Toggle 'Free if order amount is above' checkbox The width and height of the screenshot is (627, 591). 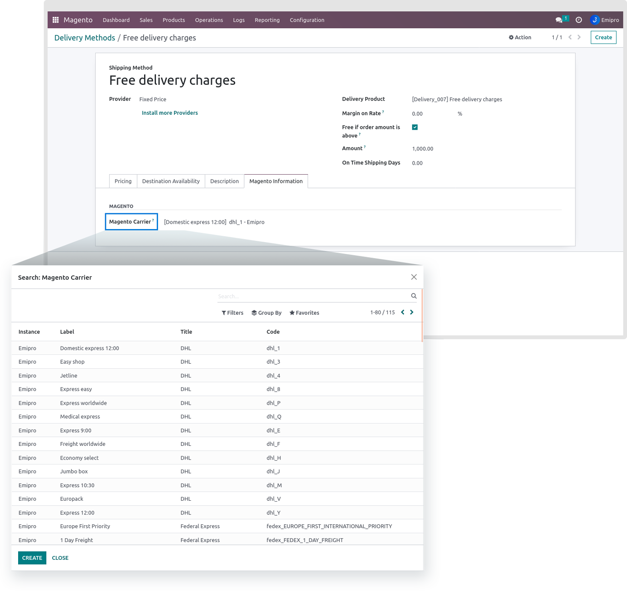pos(415,127)
